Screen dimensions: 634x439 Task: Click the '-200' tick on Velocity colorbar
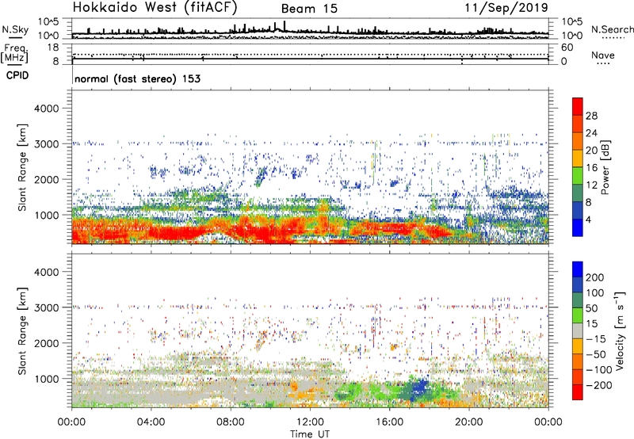[x=599, y=385]
